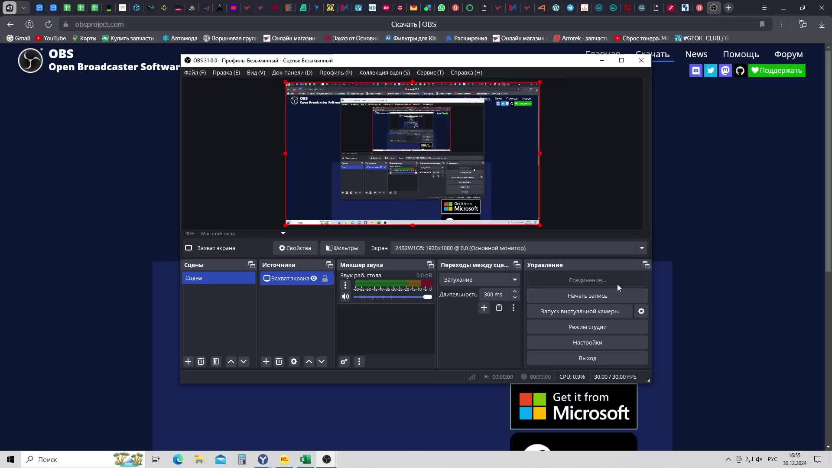Toggle lock on Захват экрана source
The height and width of the screenshot is (468, 832).
pos(325,278)
